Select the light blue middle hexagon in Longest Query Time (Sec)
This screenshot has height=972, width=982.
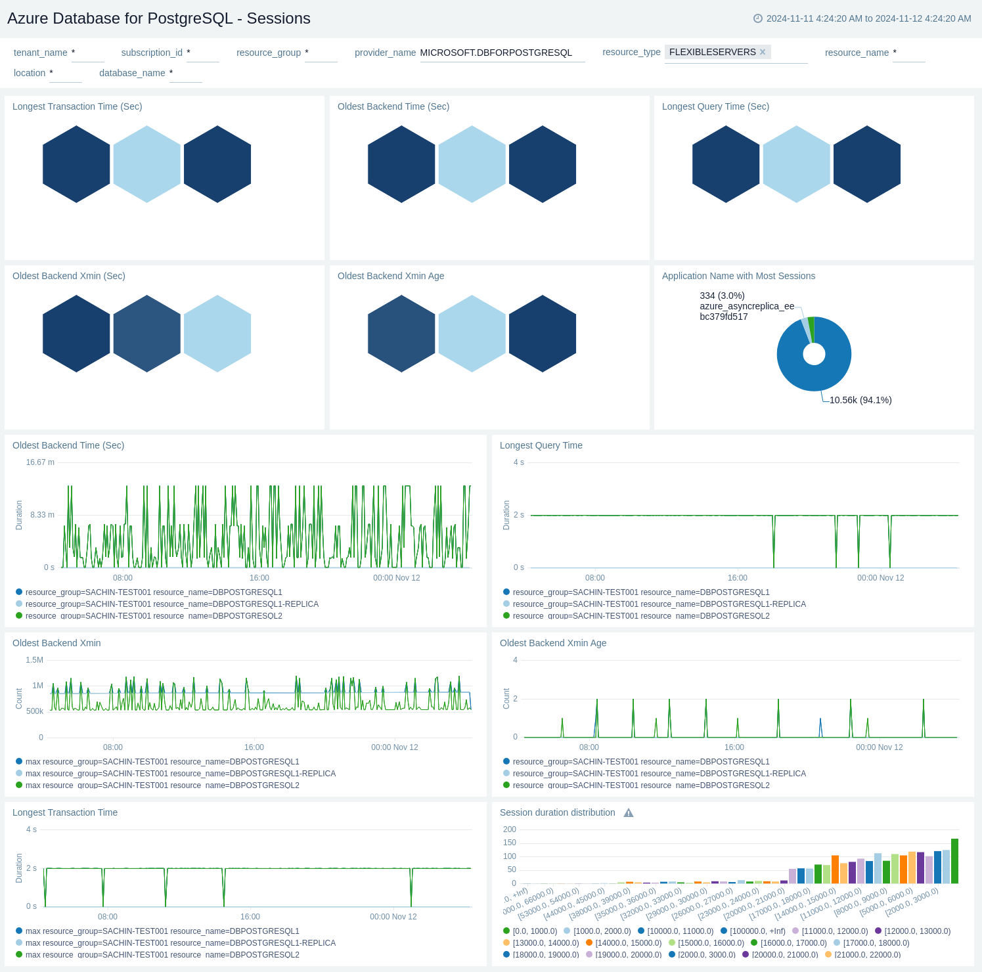tap(796, 164)
